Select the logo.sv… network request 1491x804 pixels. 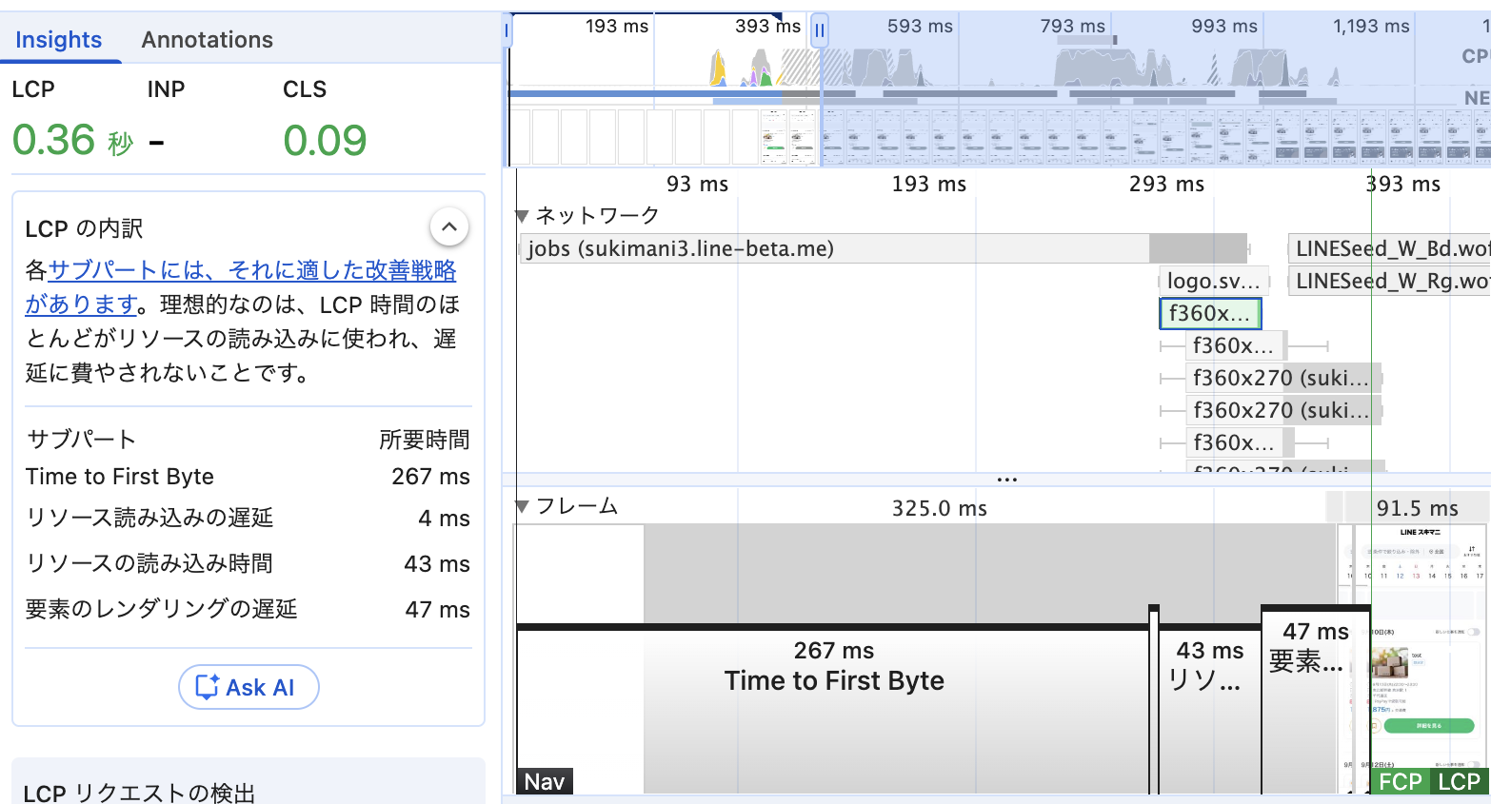click(1214, 282)
